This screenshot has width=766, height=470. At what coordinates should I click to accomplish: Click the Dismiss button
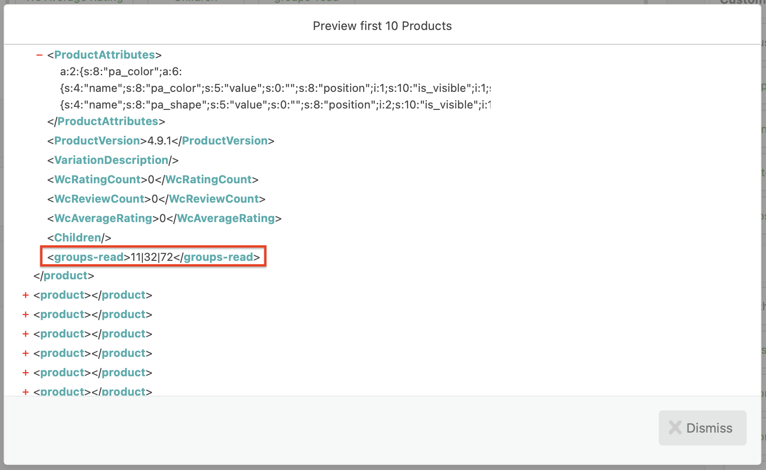click(702, 428)
